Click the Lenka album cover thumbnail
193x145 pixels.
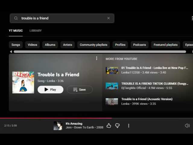(23, 82)
